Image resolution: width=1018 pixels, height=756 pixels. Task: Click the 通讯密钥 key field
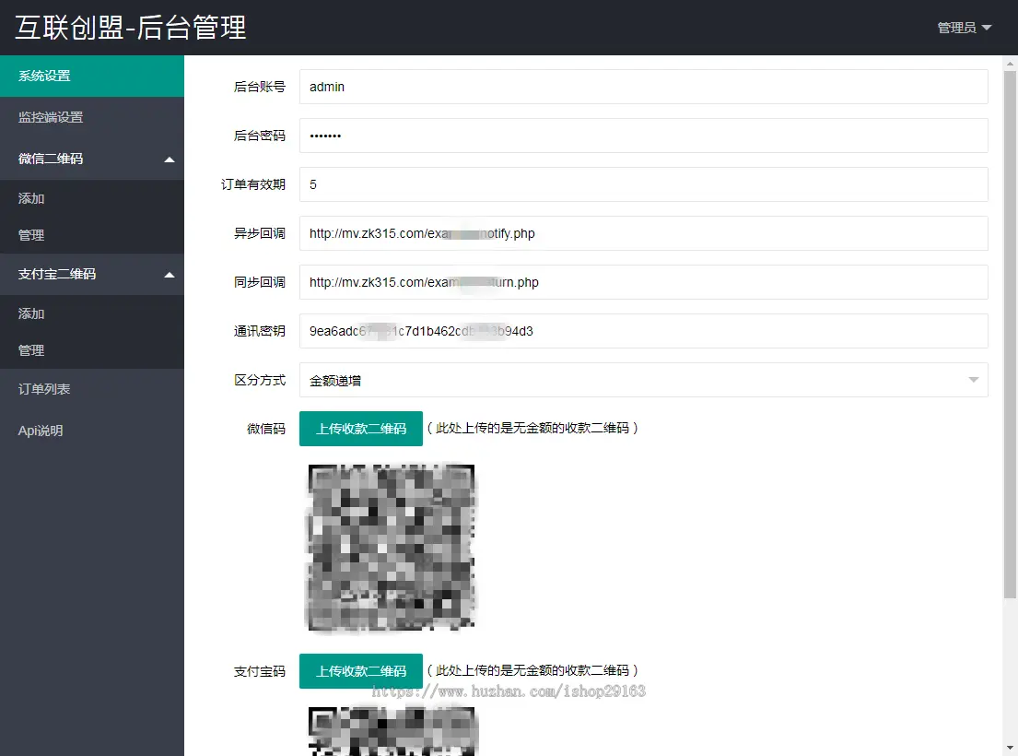pyautogui.click(x=643, y=331)
